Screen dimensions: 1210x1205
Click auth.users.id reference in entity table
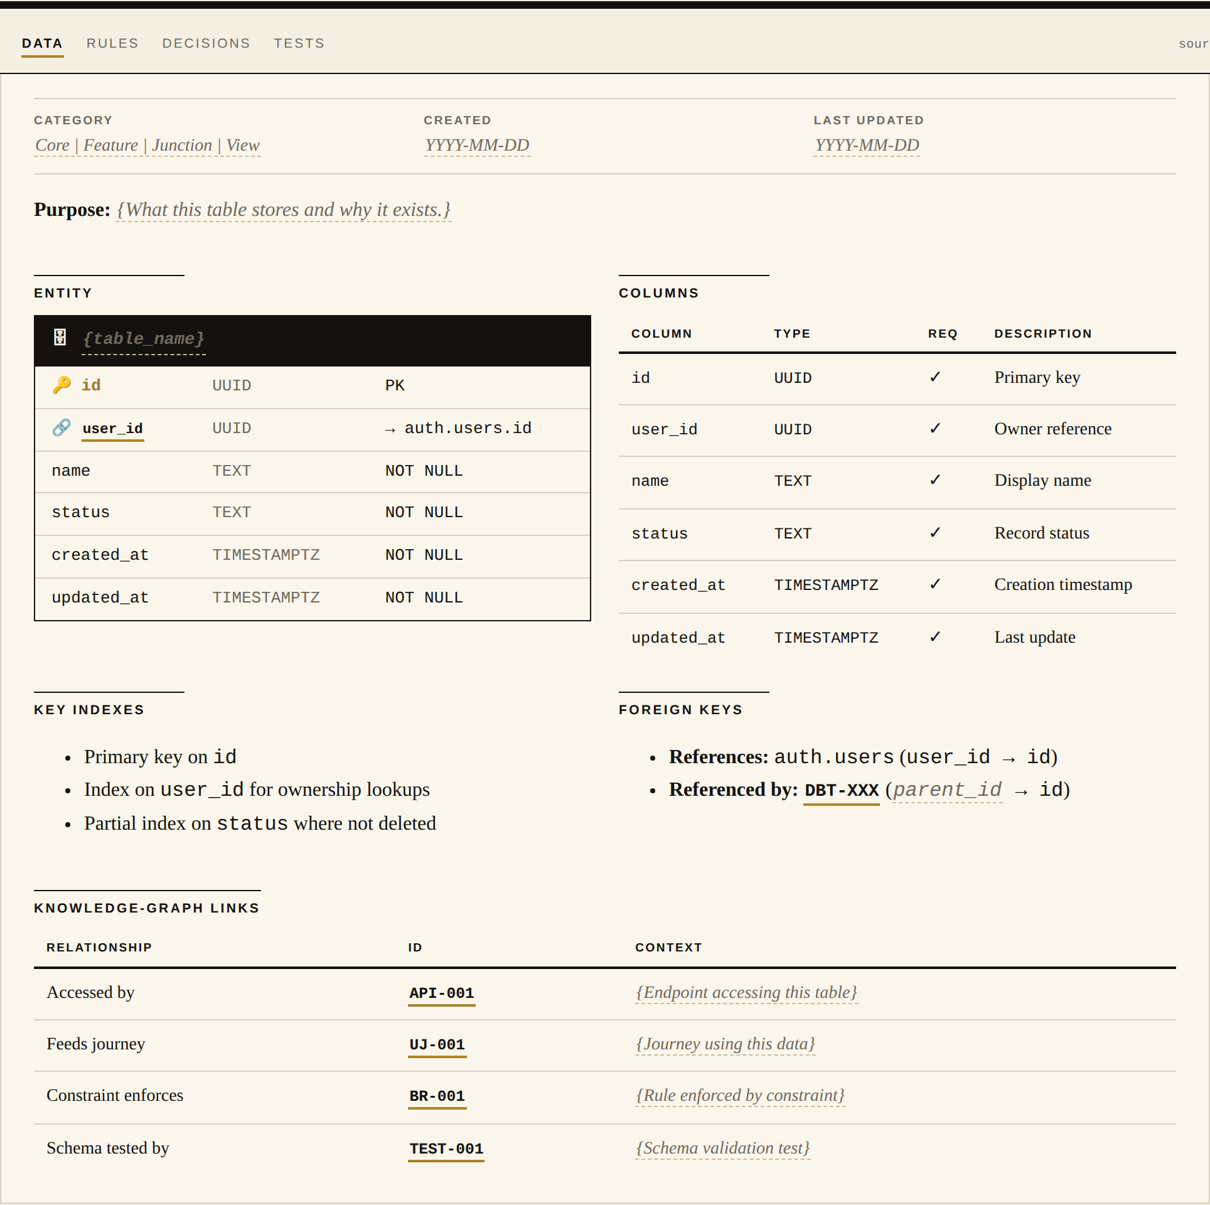(468, 428)
